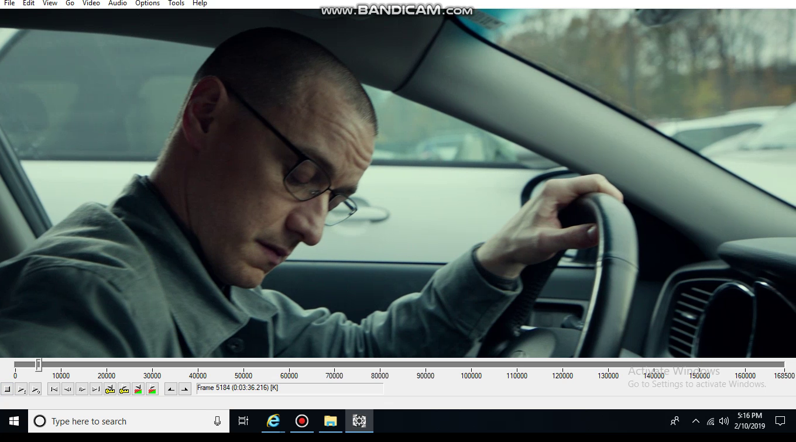Open the People icon in taskbar

coord(675,421)
